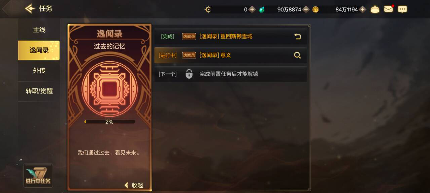Screen dimensions: 430x193
Task: Go back using the 任务 arrow icon
Action: pyautogui.click(x=30, y=9)
